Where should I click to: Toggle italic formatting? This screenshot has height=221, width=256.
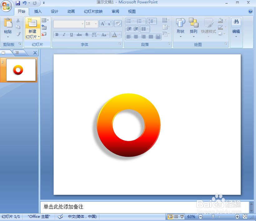click(64, 35)
